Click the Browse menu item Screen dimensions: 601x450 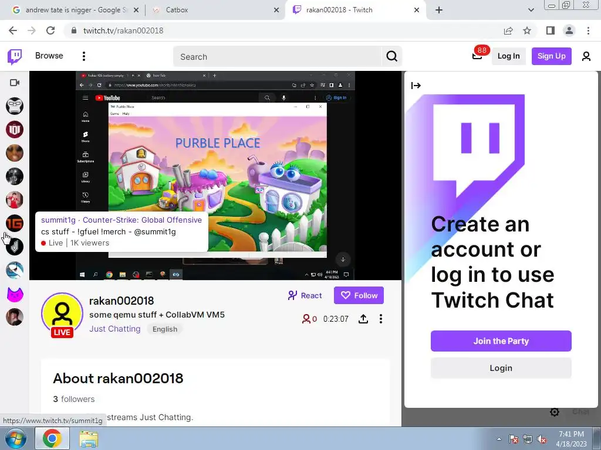click(49, 56)
